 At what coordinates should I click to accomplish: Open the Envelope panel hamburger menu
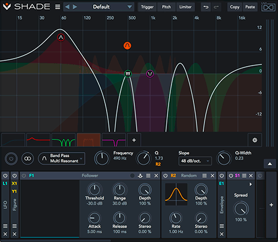pos(222,226)
